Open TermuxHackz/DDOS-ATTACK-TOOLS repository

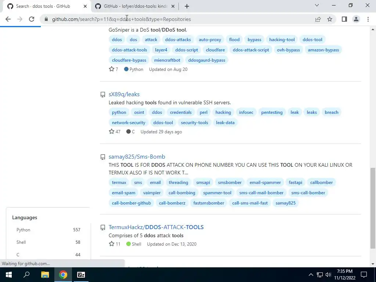point(156,227)
